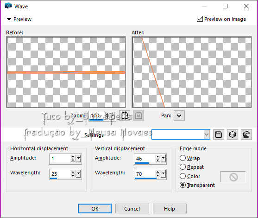Screen dimensions: 258x218
Task: Click the save preset floppy disk icon
Action: pyautogui.click(x=219, y=135)
